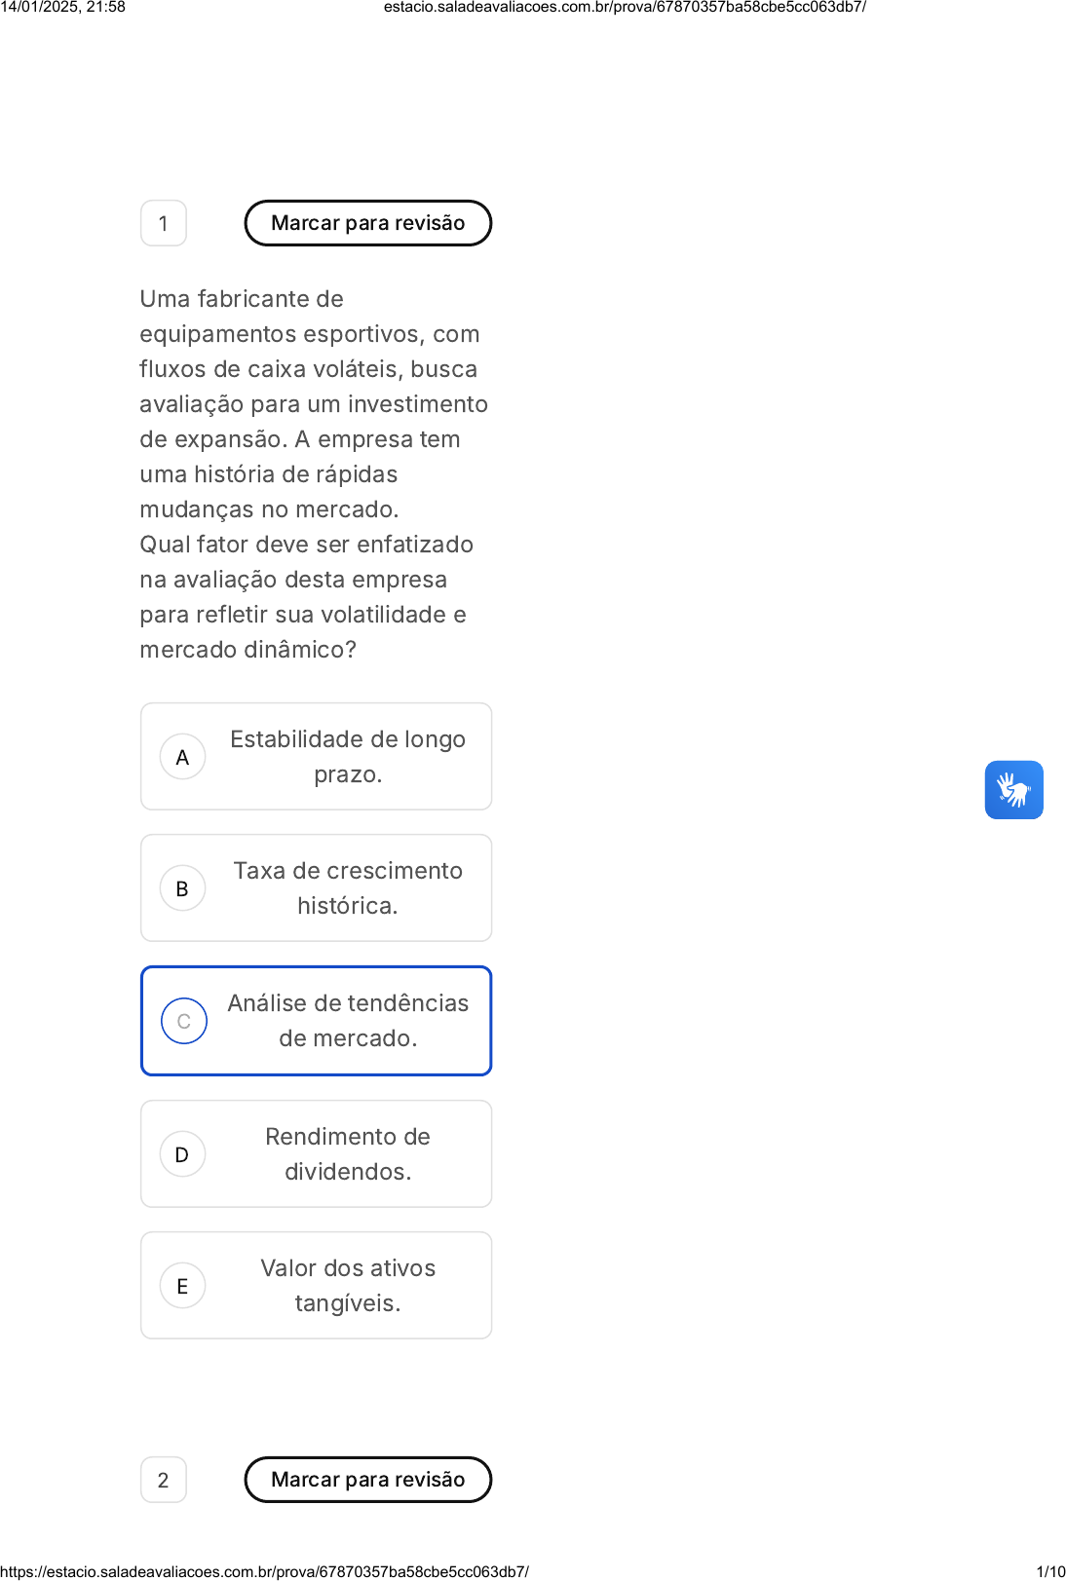Click the highlighted letter C answer circle
The height and width of the screenshot is (1581, 1066).
(183, 1021)
